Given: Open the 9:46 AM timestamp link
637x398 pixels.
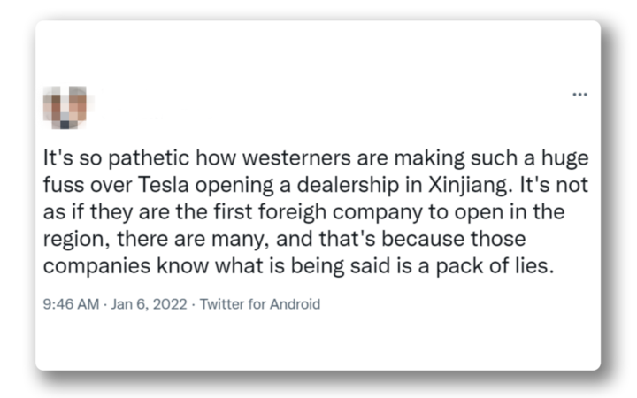Looking at the screenshot, I should click(69, 304).
